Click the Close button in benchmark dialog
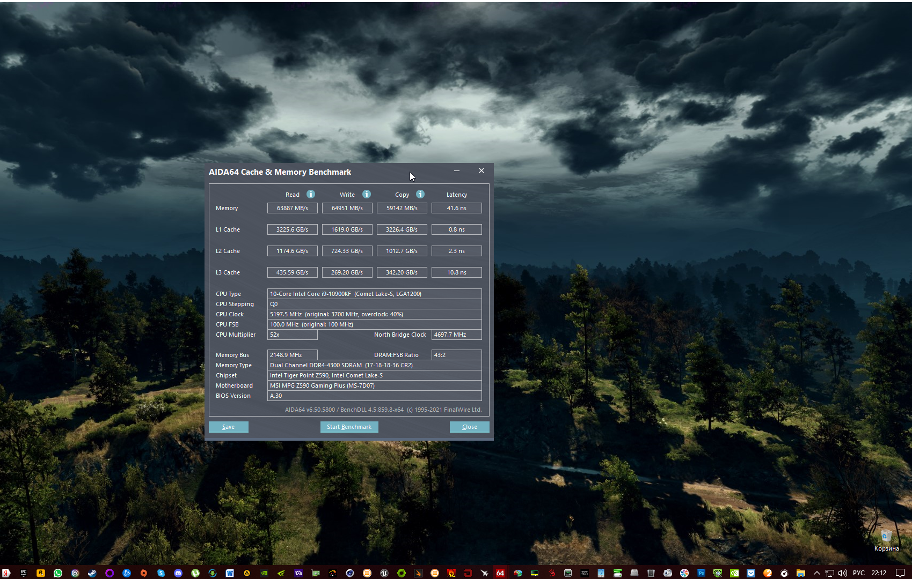 470,427
